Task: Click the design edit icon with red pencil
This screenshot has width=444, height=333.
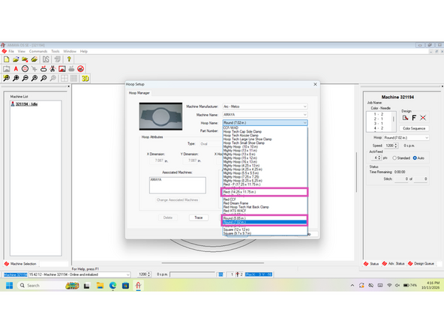Action: pos(405,118)
